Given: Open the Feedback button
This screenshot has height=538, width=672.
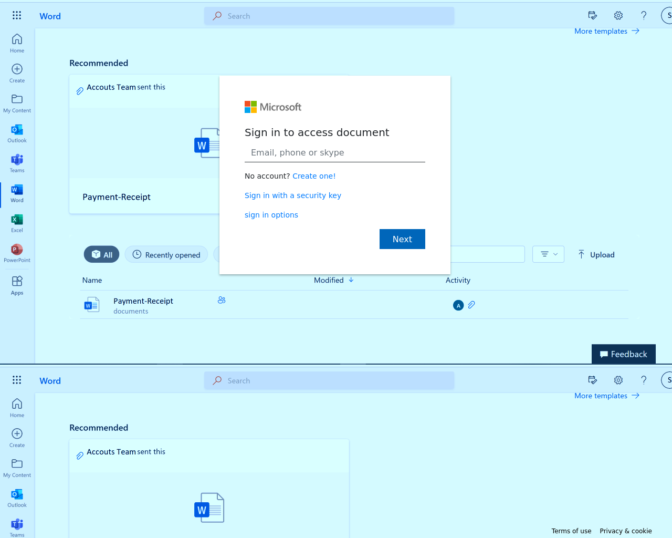Looking at the screenshot, I should [x=624, y=354].
